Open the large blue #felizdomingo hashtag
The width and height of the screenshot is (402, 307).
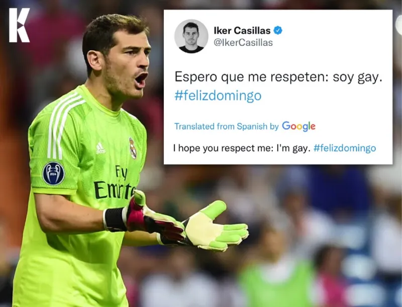[218, 96]
